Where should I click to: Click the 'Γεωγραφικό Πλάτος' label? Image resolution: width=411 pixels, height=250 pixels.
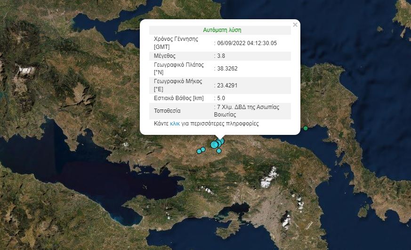tap(179, 65)
